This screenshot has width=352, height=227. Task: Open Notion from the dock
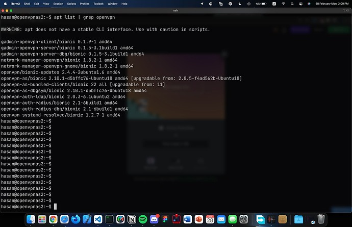point(132,219)
